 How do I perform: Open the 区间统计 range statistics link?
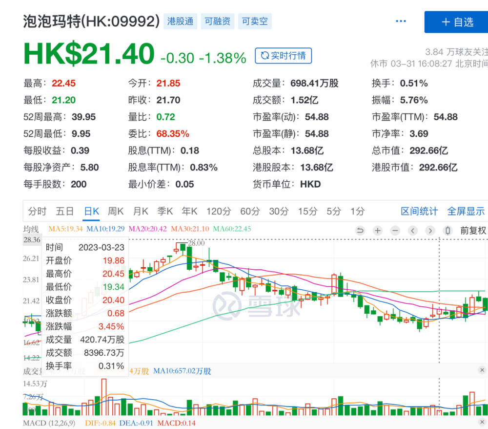tap(419, 211)
